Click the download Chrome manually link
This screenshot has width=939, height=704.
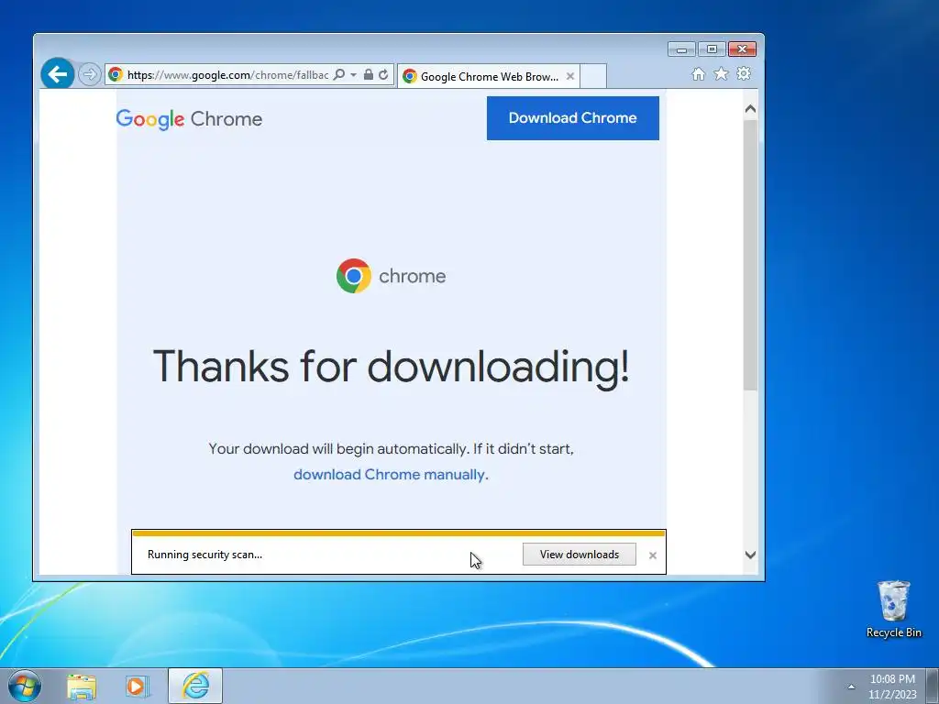click(389, 475)
